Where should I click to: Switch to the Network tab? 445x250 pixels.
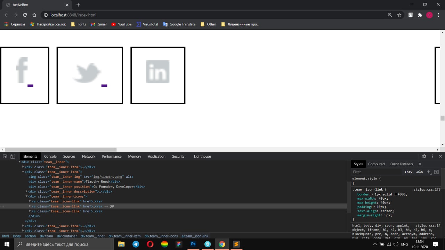(89, 156)
